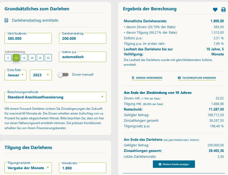
Task: Click the calculator icon beside Darlehensbetrag ermitteln
Action: pos(7,20)
